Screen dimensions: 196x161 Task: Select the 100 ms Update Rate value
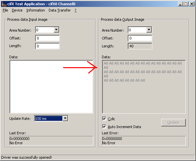49,119
